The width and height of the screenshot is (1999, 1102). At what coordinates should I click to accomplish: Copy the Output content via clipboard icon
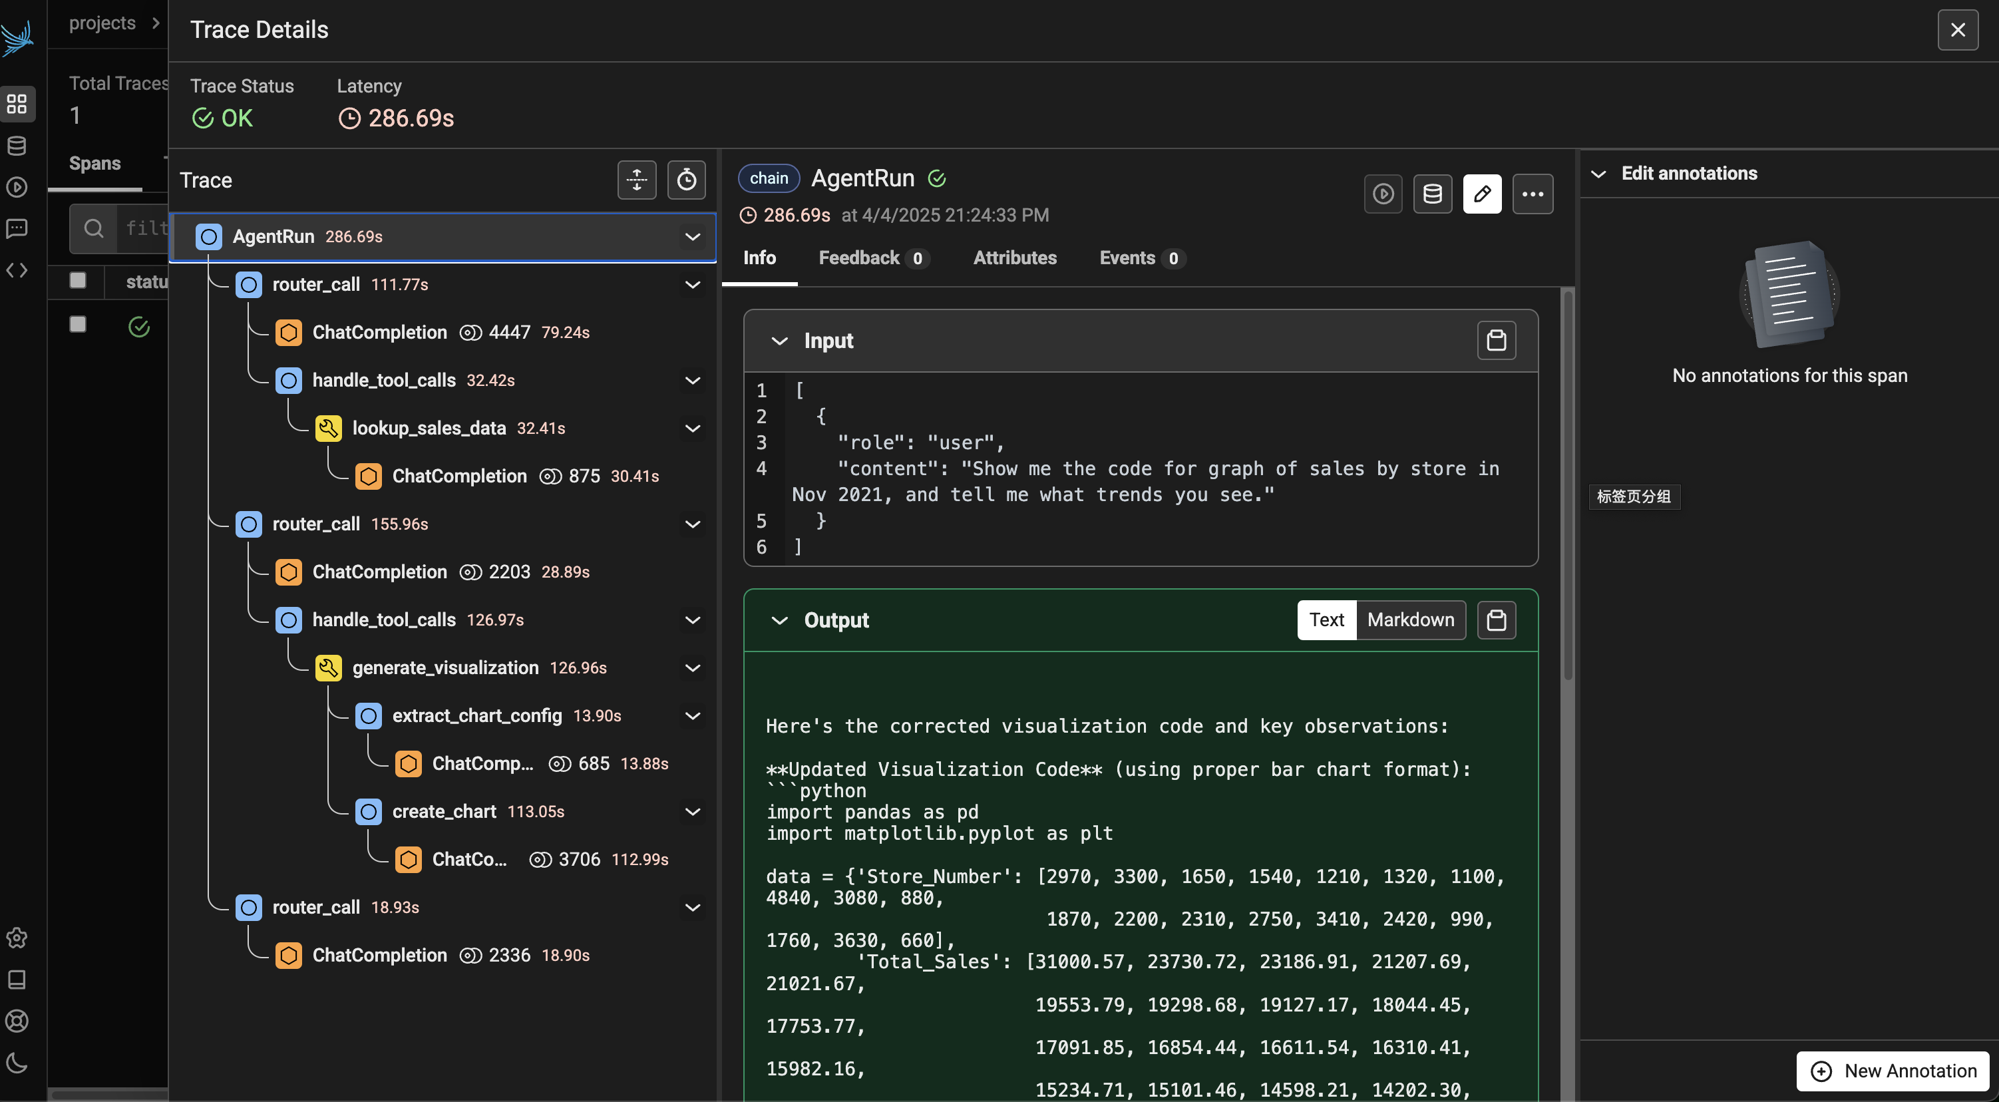[x=1497, y=620]
